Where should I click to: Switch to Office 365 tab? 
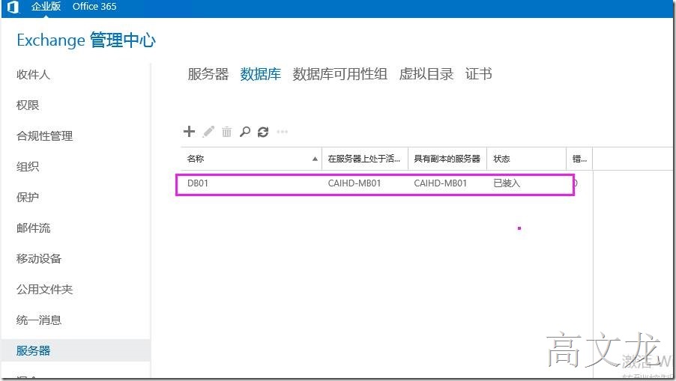point(94,7)
